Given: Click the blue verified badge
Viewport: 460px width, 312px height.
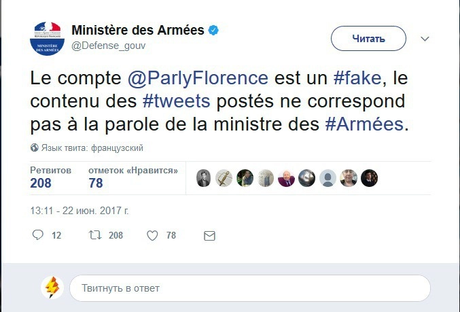Looking at the screenshot, I should 213,30.
